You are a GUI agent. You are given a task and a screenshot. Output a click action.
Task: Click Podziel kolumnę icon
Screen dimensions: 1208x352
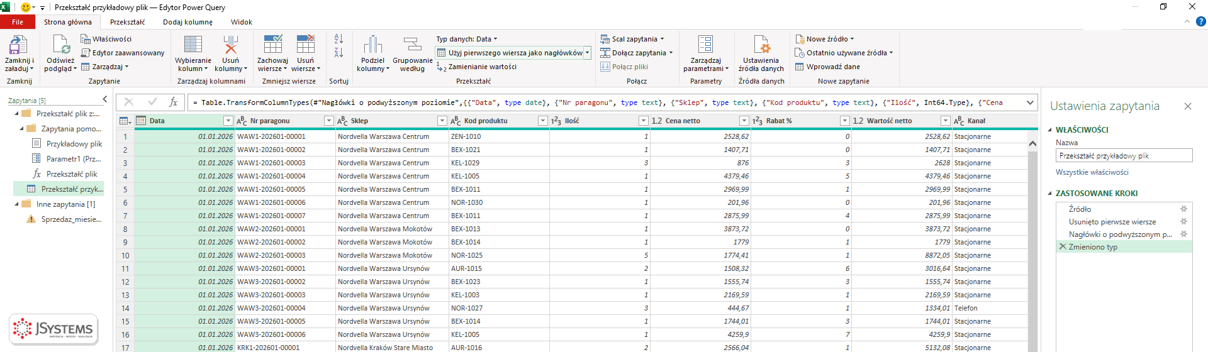(x=372, y=45)
